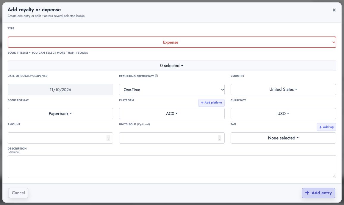Click the Recurring Frequency info icon
This screenshot has width=344, height=205.
point(157,76)
